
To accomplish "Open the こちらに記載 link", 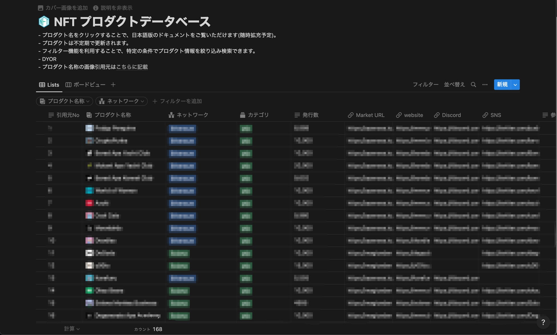I will click(x=132, y=67).
